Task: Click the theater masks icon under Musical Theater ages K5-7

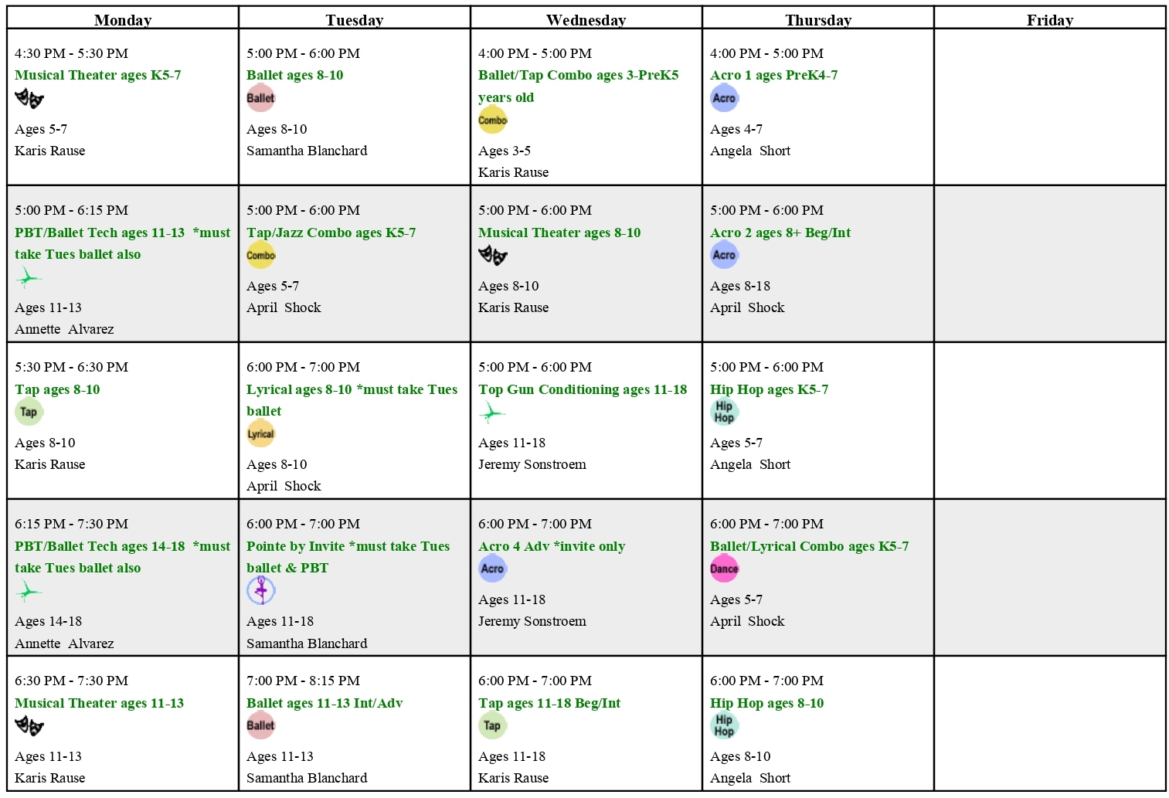Action: point(29,99)
